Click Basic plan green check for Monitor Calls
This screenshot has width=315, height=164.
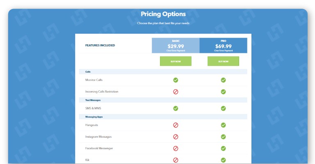176,80
